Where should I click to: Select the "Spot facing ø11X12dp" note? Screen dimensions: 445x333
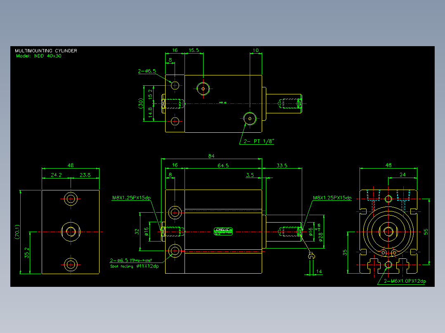coord(135,266)
